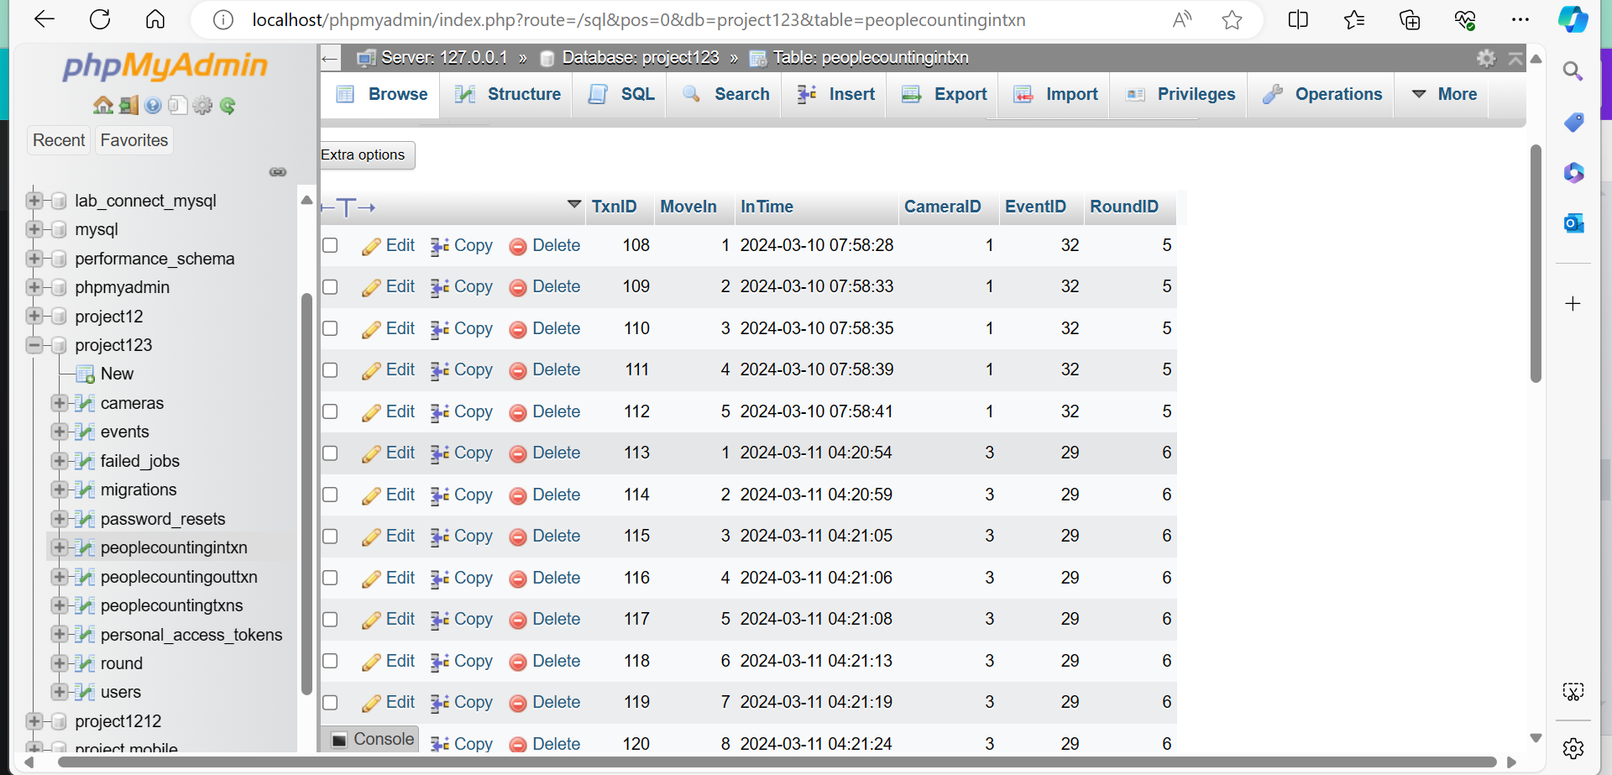The image size is (1612, 775).
Task: Open phpMyAdmin documentation help icon
Action: (153, 105)
